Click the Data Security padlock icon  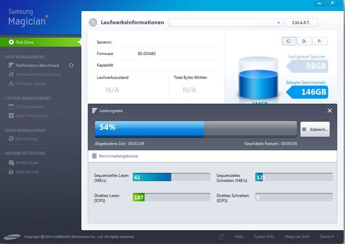[11, 171]
